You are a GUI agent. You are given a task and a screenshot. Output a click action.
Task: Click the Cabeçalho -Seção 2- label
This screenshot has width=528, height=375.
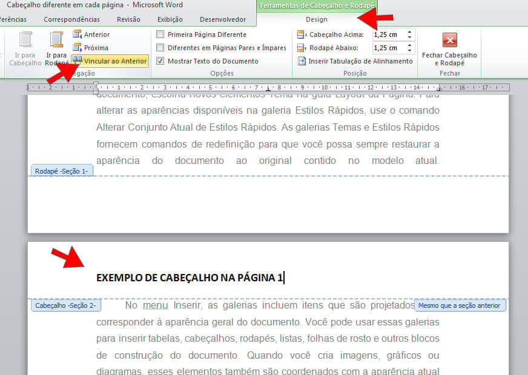[x=65, y=305]
